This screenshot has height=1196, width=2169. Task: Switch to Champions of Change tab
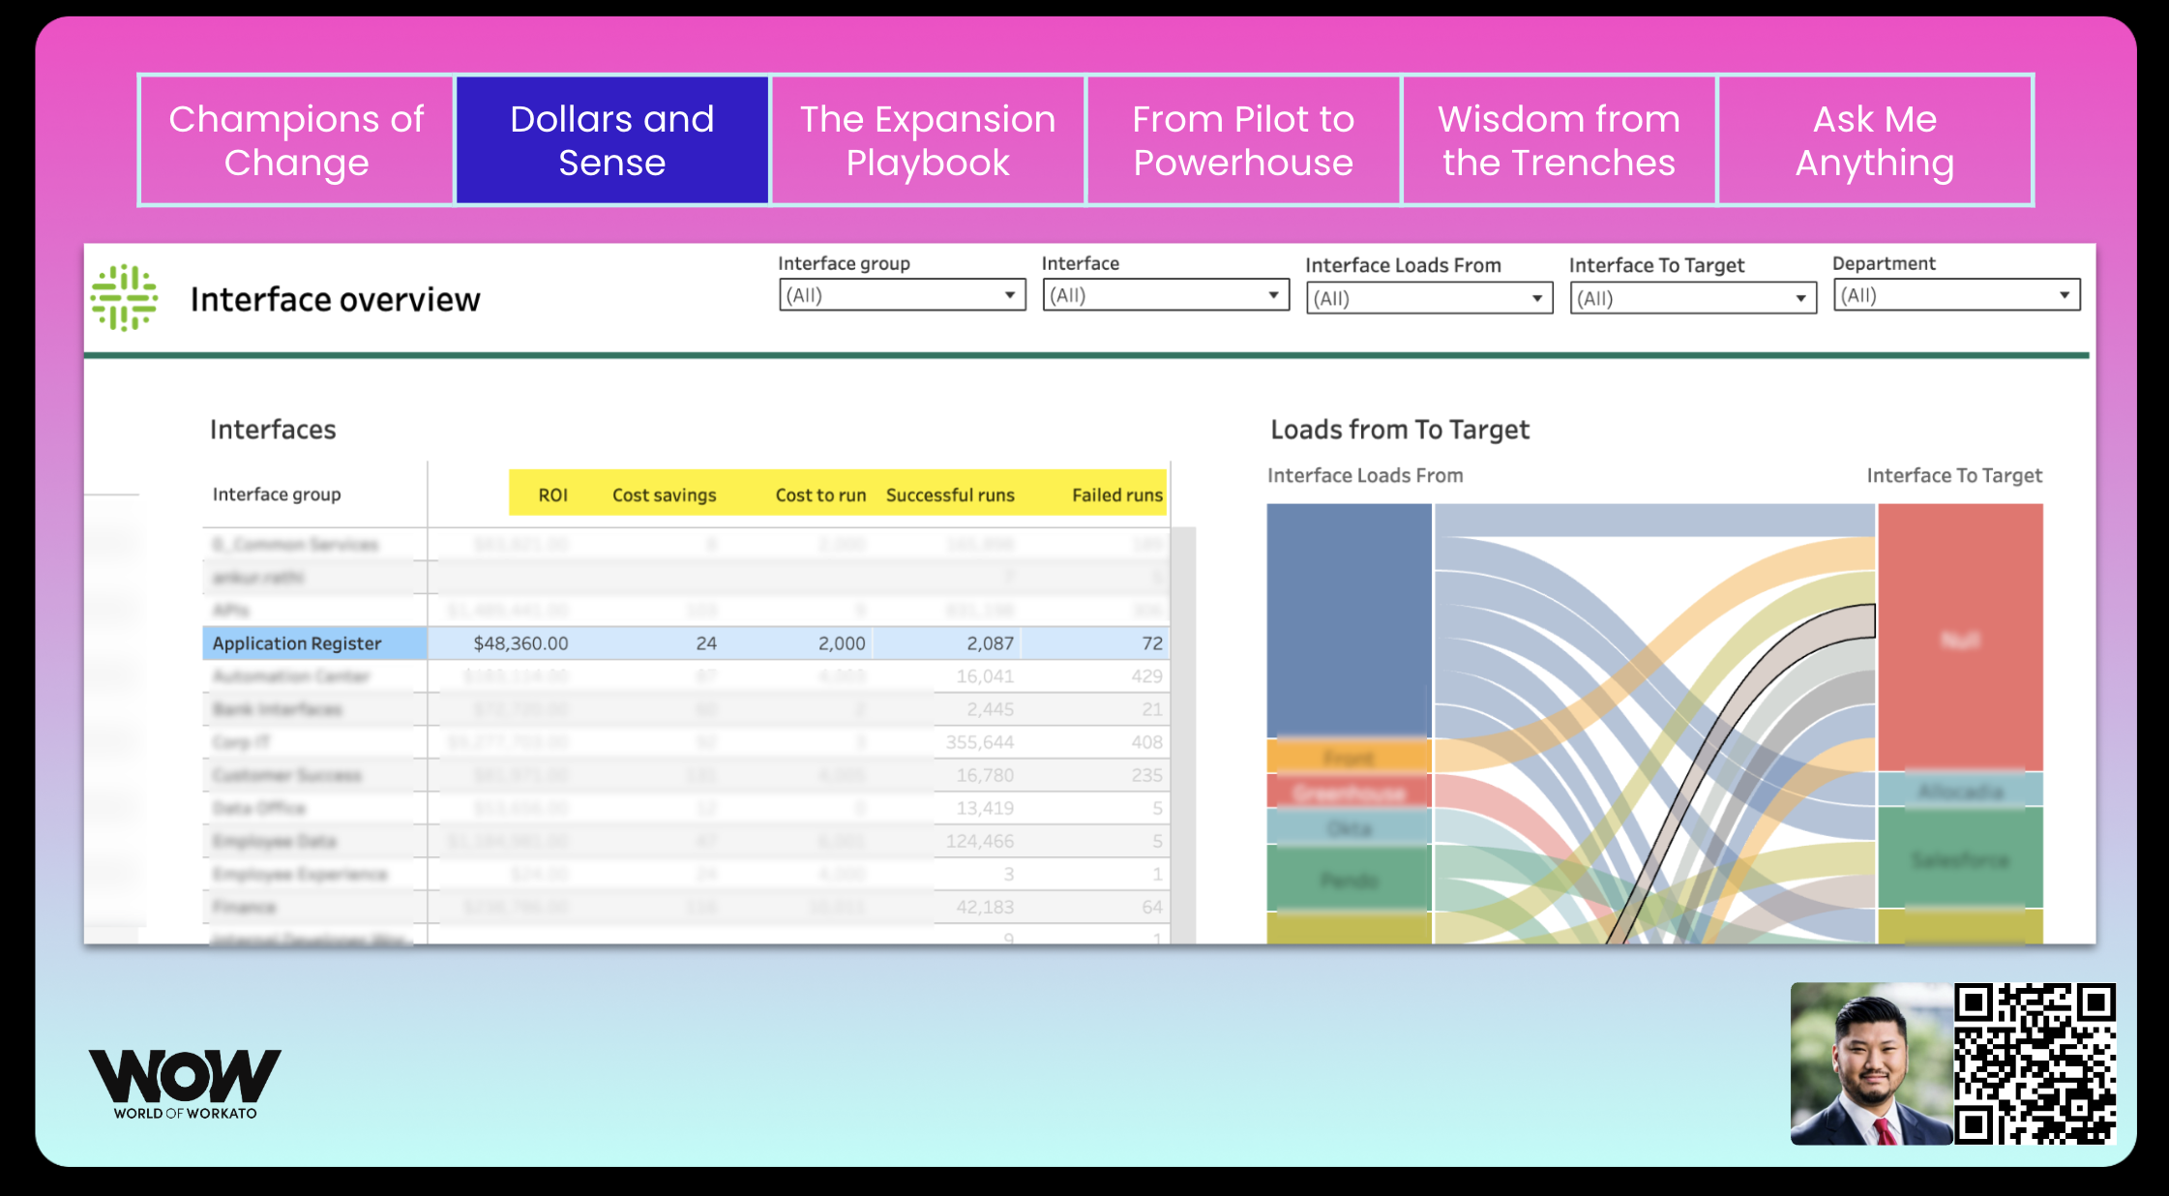coord(296,140)
